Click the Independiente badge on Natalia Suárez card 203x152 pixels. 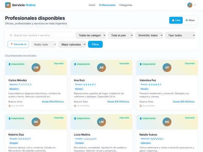pos(148,118)
